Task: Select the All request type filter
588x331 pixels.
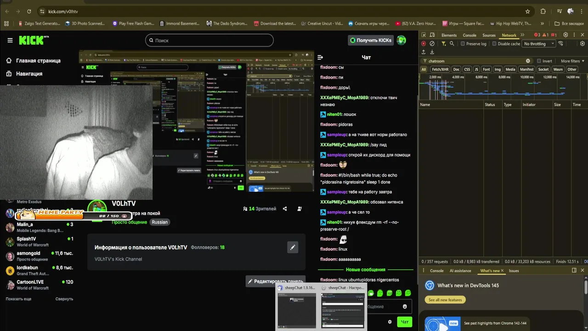Action: tap(424, 69)
